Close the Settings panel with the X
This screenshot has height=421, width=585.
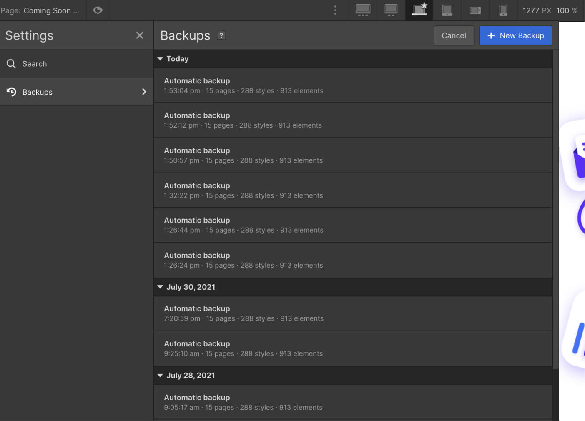(x=140, y=35)
